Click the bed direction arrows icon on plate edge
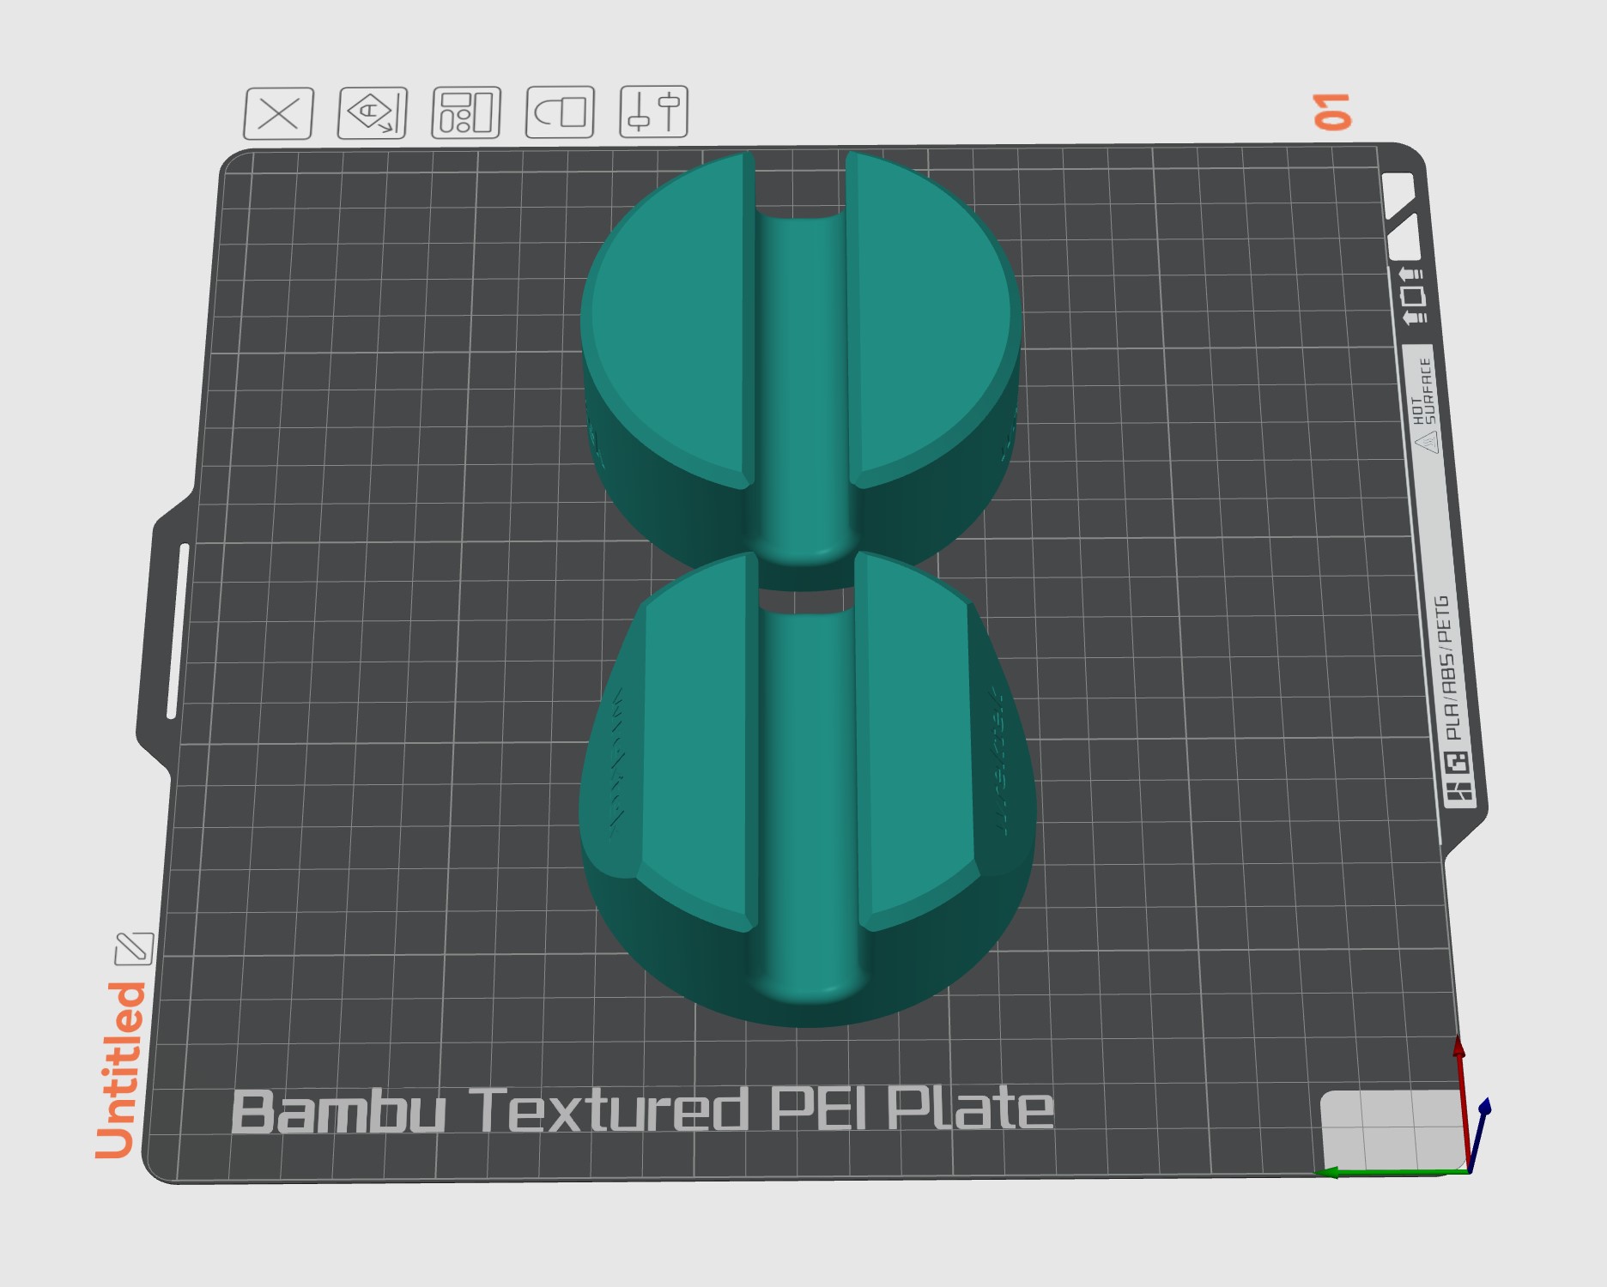 [x=1412, y=296]
